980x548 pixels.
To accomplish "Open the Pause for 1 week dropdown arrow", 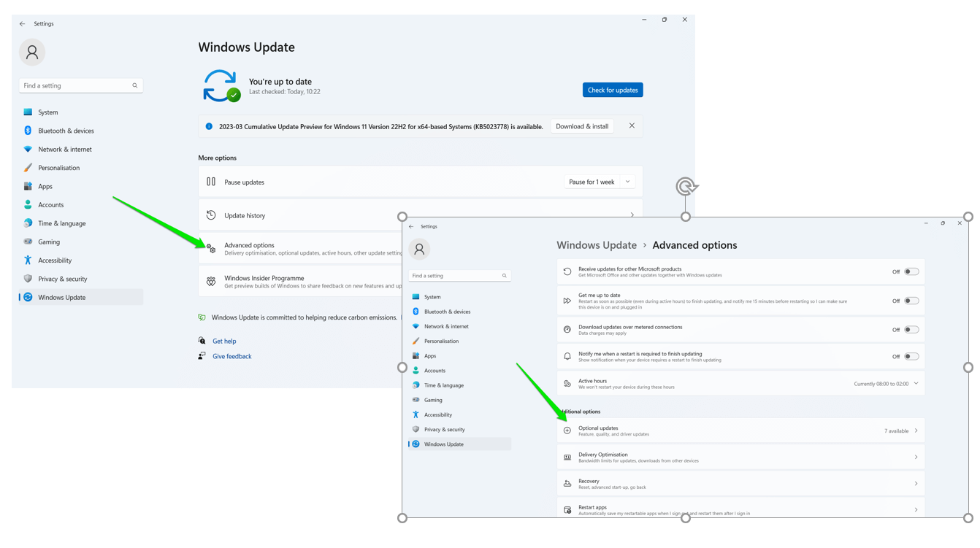I will [628, 182].
